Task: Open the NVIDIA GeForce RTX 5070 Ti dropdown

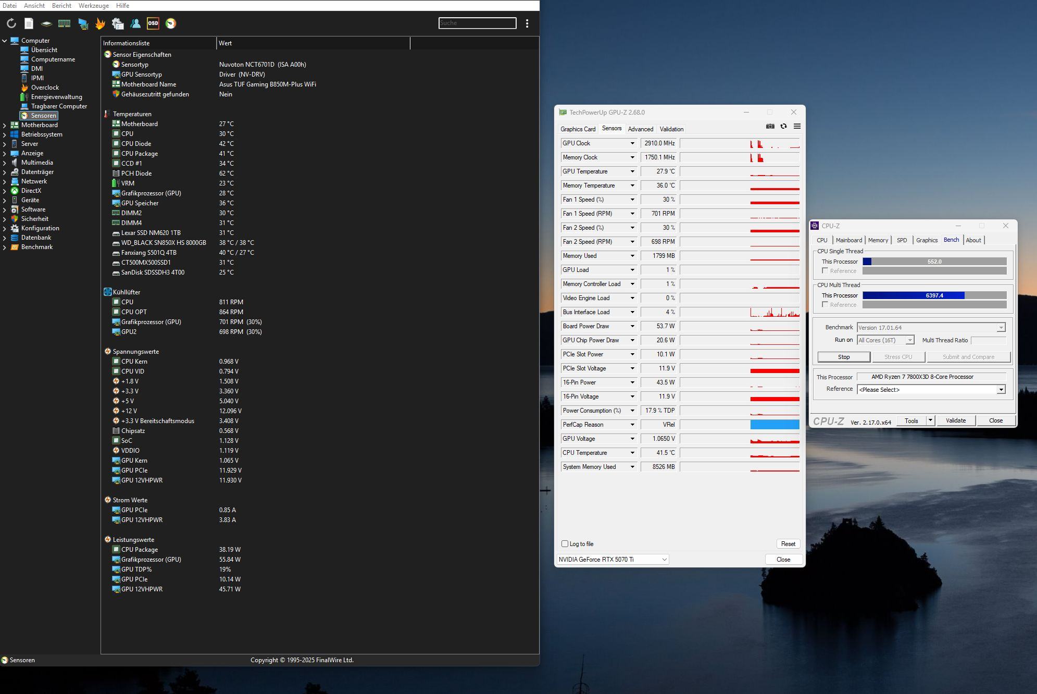Action: (613, 560)
